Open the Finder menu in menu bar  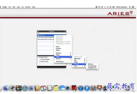pos(5,7)
